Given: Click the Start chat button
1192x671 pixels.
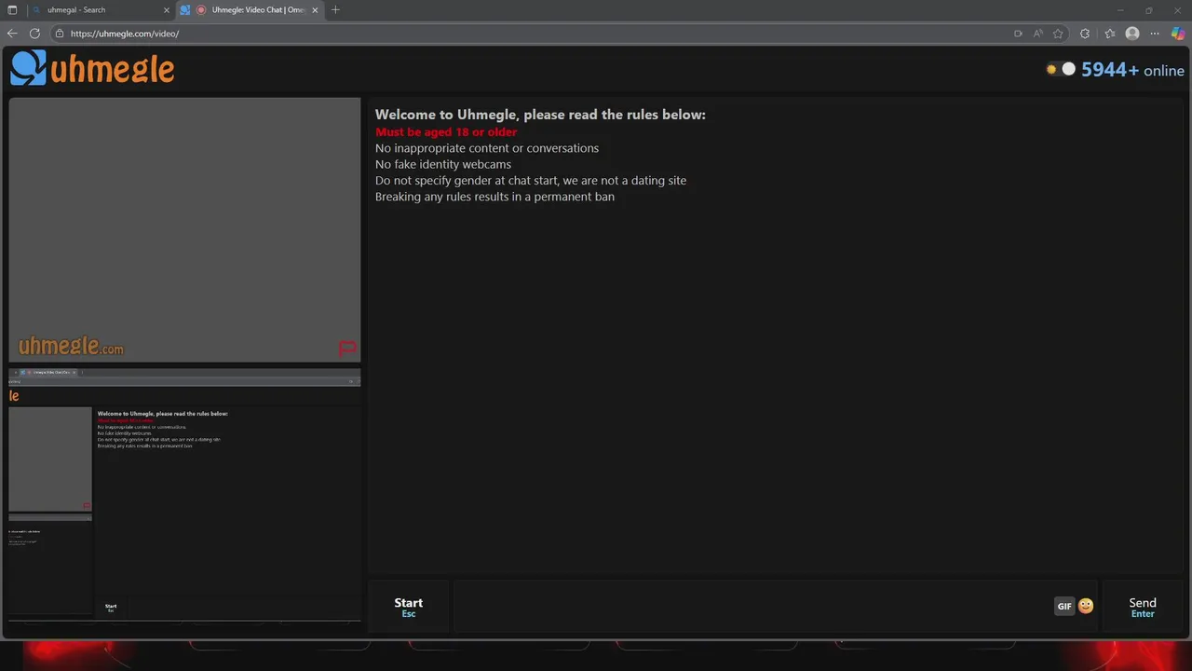Looking at the screenshot, I should pyautogui.click(x=408, y=607).
